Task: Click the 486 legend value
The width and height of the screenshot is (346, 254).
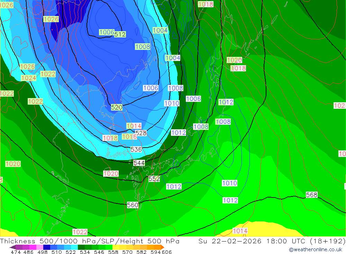Action: tap(28, 252)
